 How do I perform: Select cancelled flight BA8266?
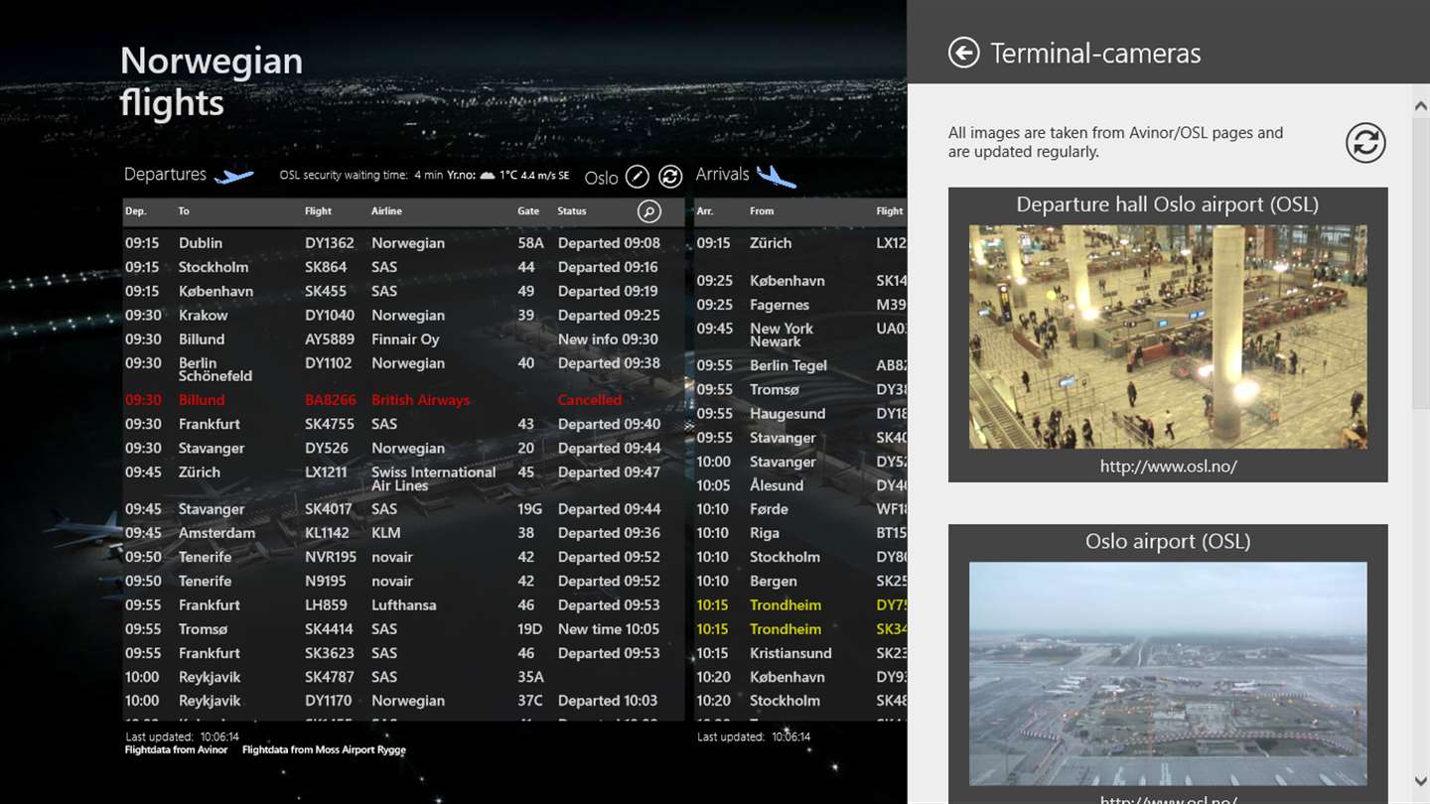click(x=330, y=400)
